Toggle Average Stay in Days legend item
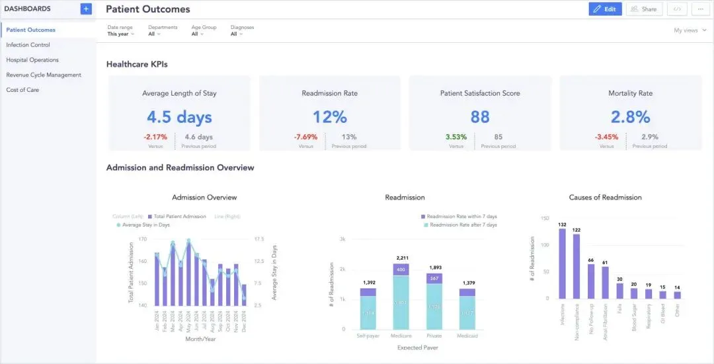This screenshot has height=364, width=714. (x=143, y=225)
